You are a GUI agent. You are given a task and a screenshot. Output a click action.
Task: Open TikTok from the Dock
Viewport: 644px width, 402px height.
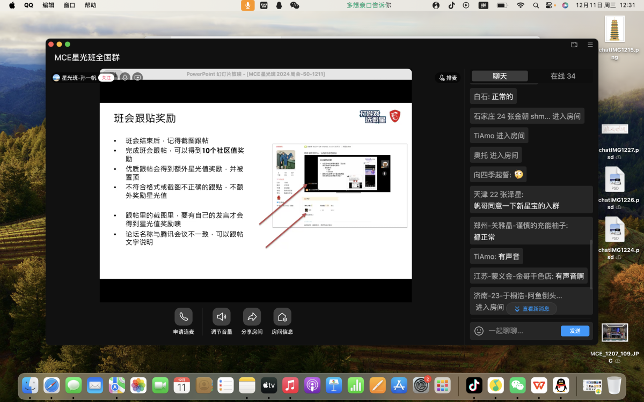474,385
